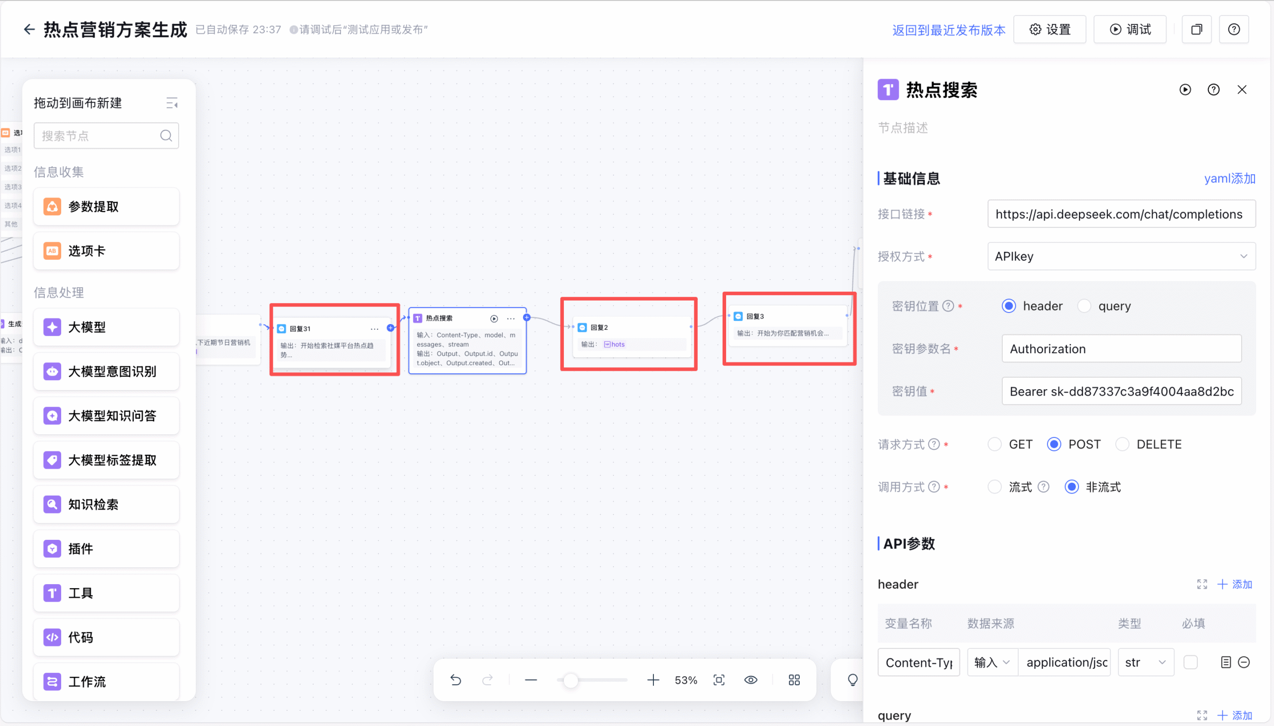Click the undo arrow in canvas toolbar
Image resolution: width=1274 pixels, height=726 pixels.
(x=455, y=680)
